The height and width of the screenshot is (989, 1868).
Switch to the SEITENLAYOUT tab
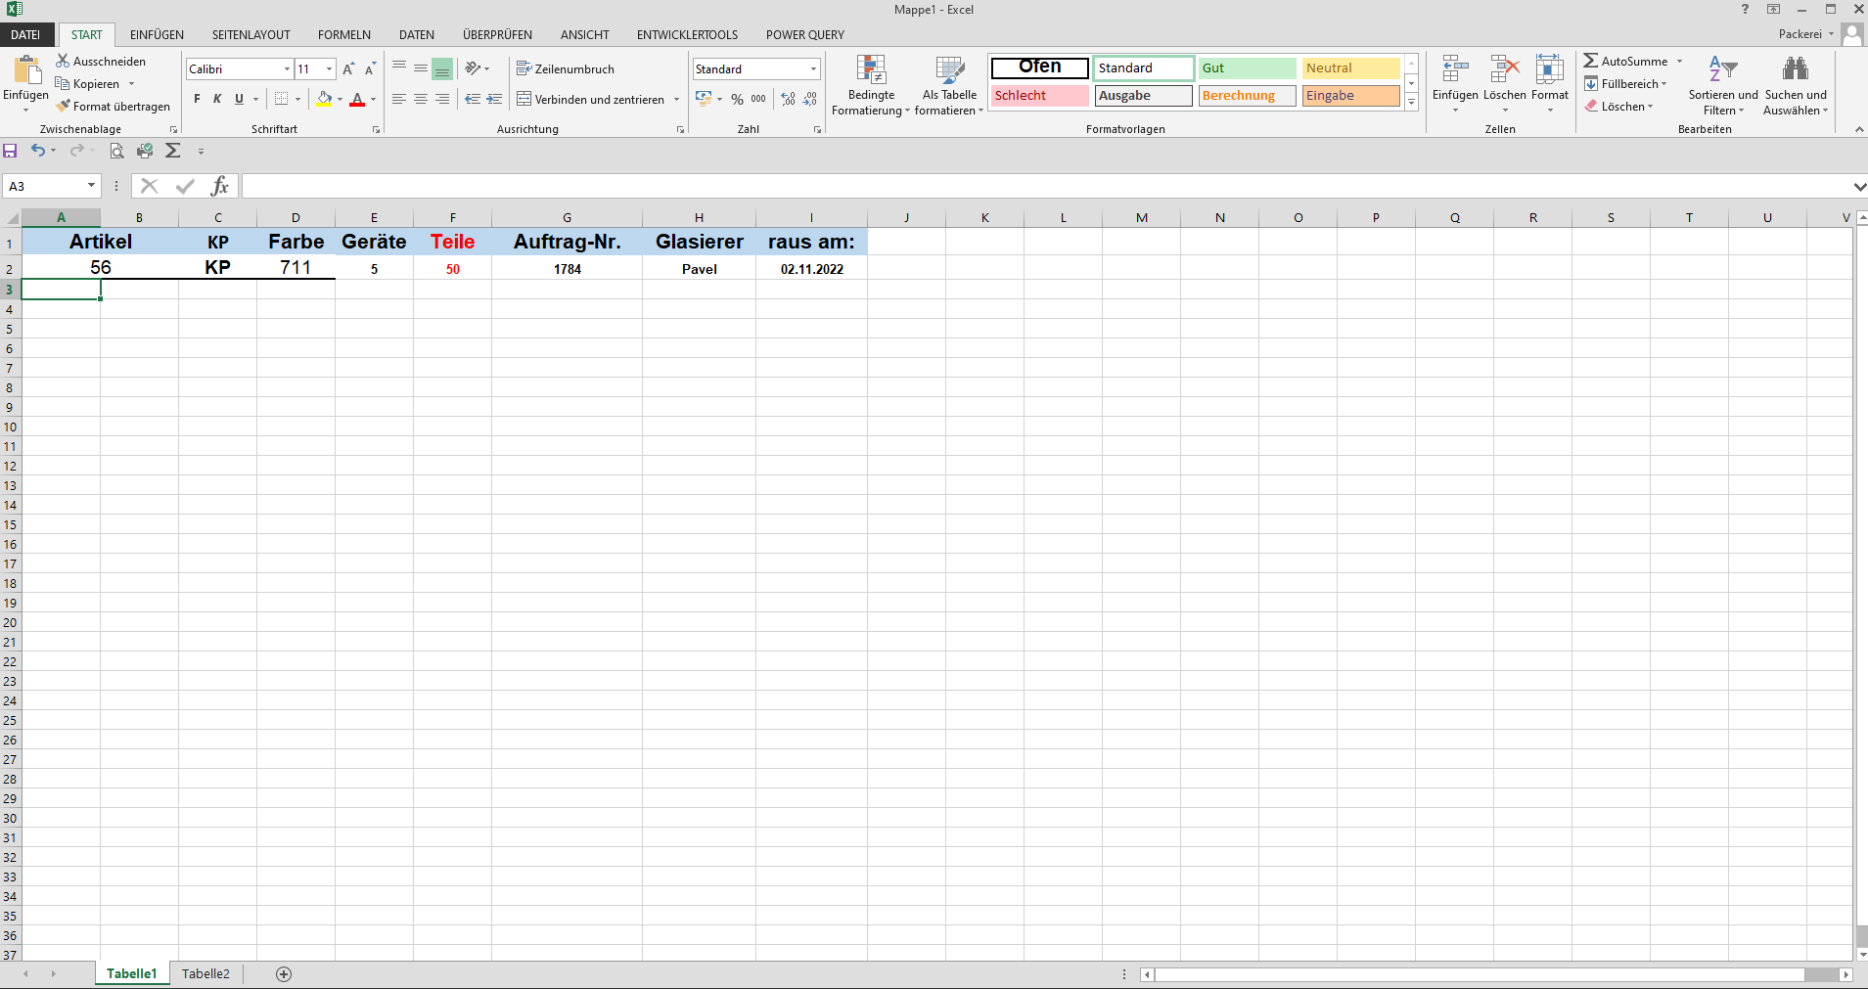(251, 34)
